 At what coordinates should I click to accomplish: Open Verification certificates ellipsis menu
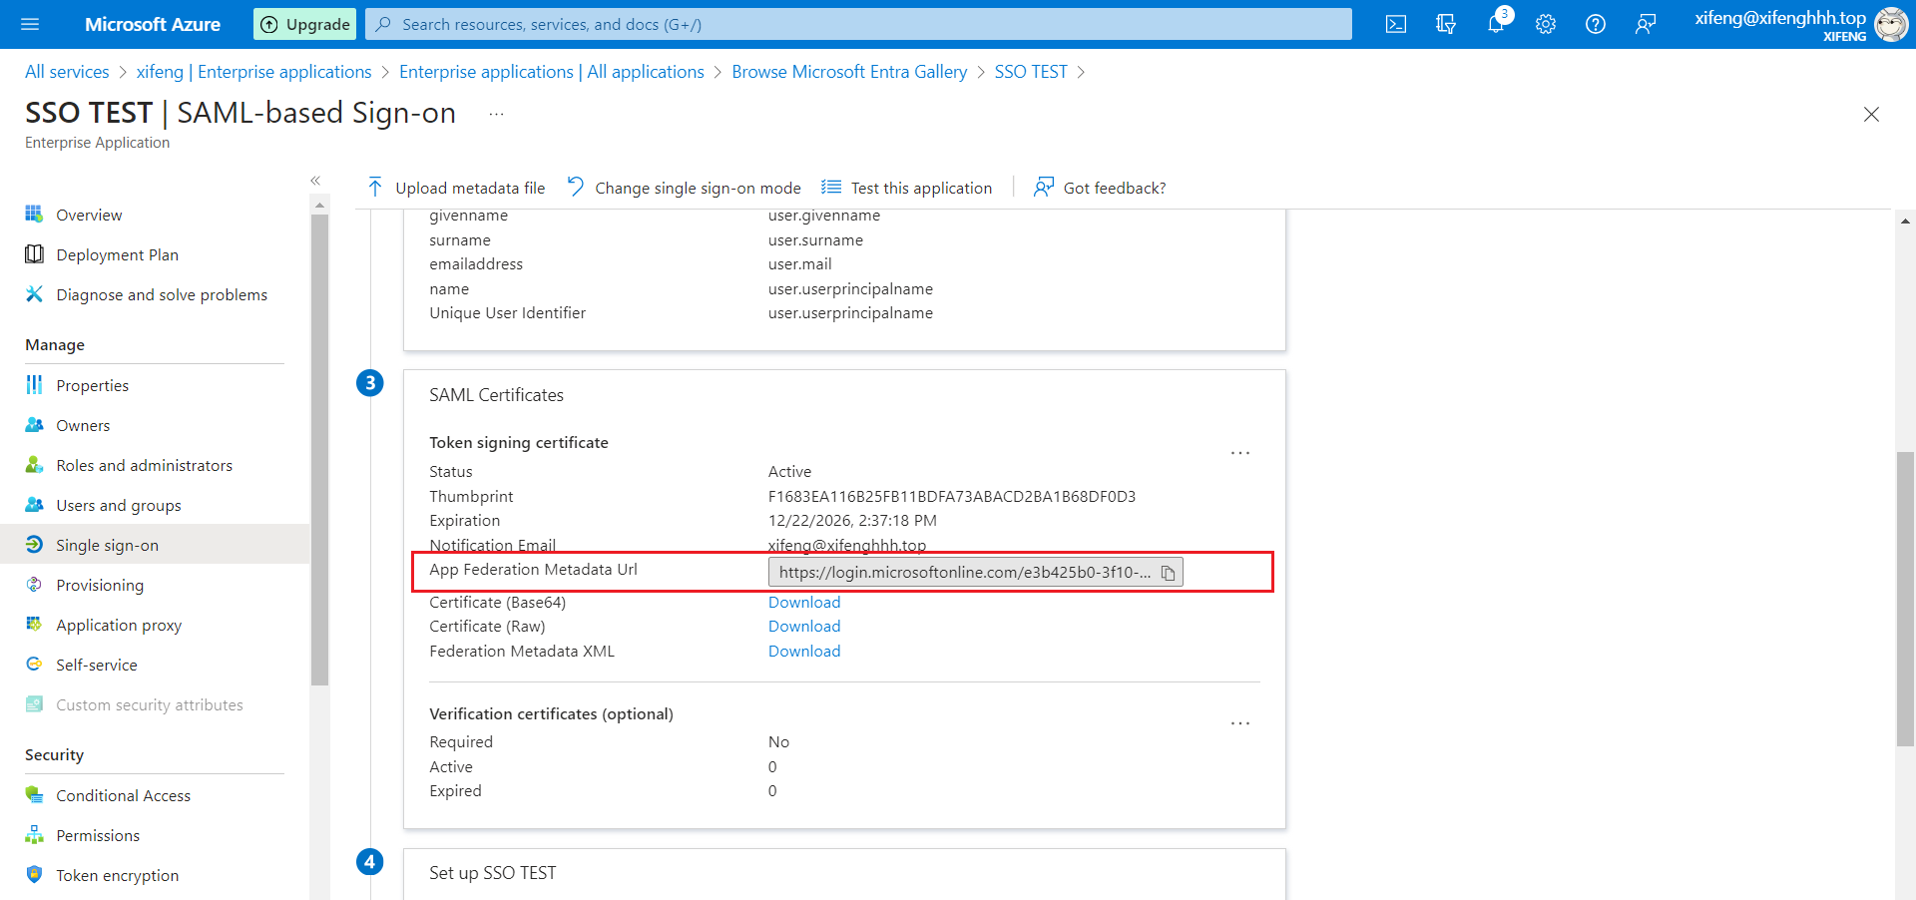(1240, 723)
